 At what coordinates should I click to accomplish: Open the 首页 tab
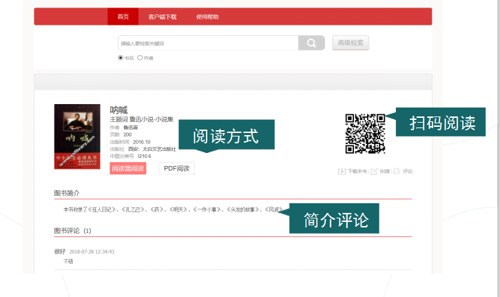pos(123,17)
